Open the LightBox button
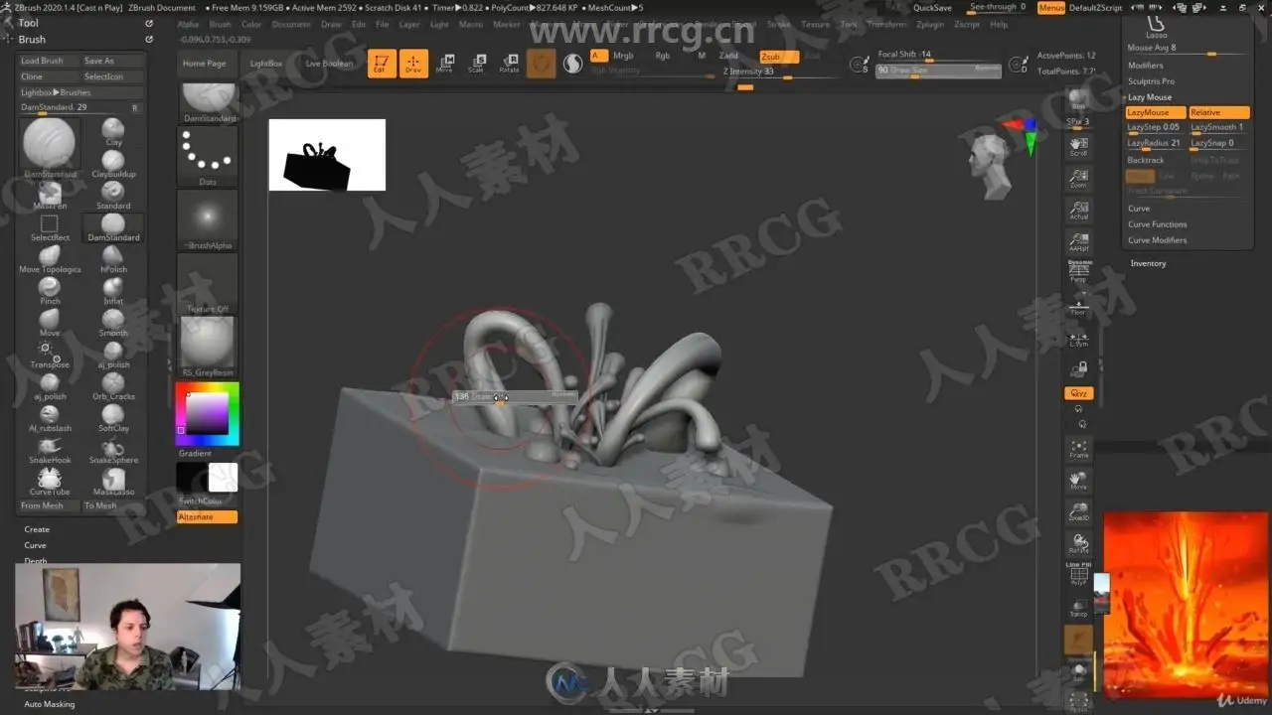1272x715 pixels. click(265, 64)
